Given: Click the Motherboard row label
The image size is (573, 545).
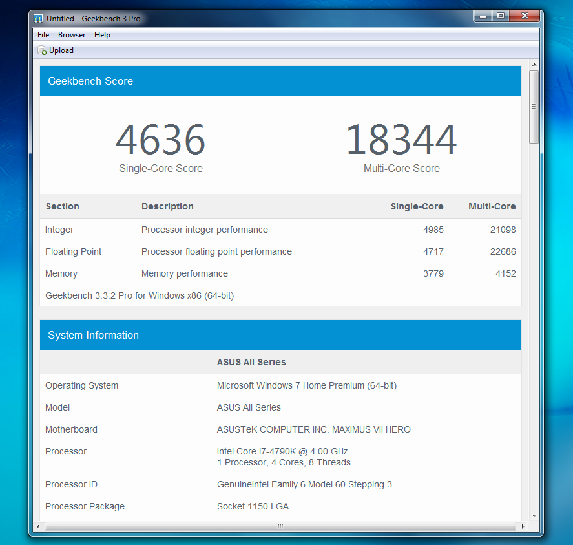Looking at the screenshot, I should pos(71,429).
